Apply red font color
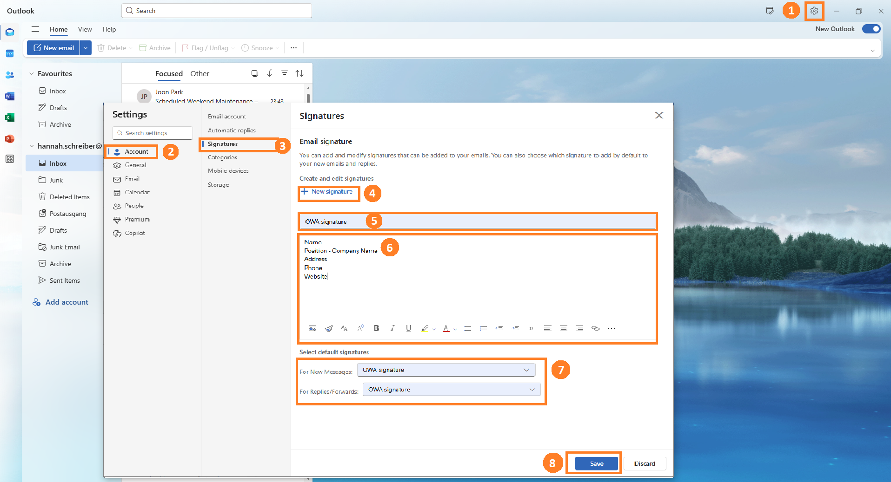This screenshot has height=482, width=891. (446, 328)
